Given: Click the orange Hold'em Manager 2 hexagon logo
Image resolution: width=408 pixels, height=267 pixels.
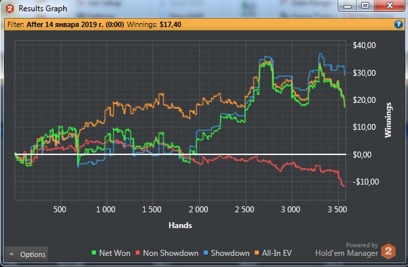Looking at the screenshot, I should 388,251.
